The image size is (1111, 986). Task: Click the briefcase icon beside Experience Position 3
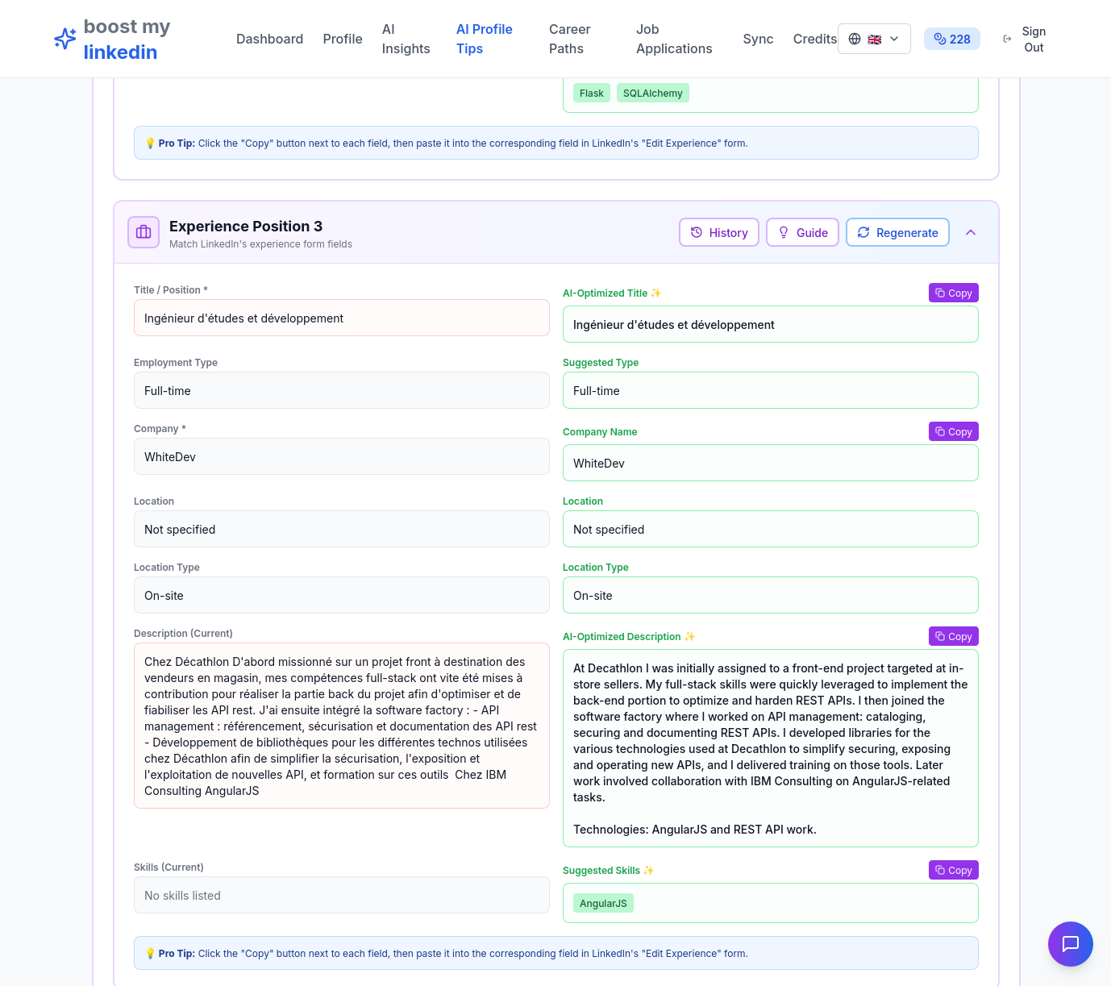coord(144,232)
